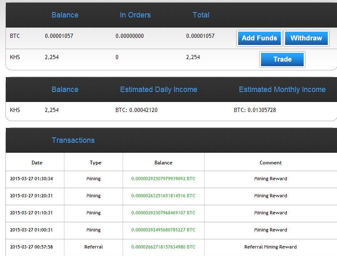Click the Total column header

[x=201, y=15]
